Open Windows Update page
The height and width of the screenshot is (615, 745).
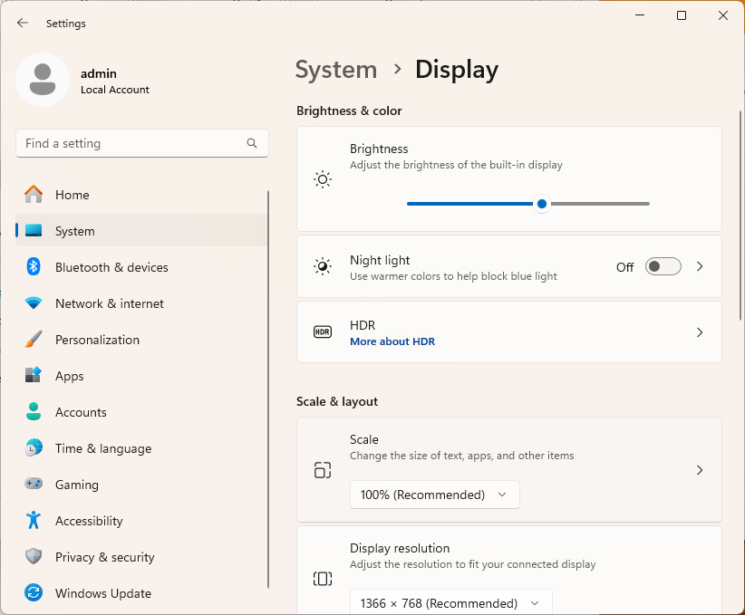coord(141,593)
